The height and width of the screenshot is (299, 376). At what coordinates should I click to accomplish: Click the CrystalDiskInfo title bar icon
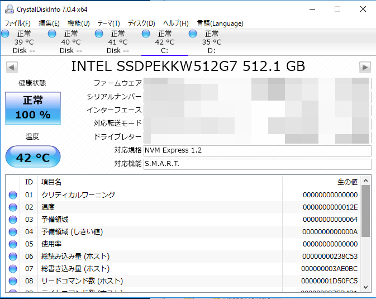click(9, 9)
